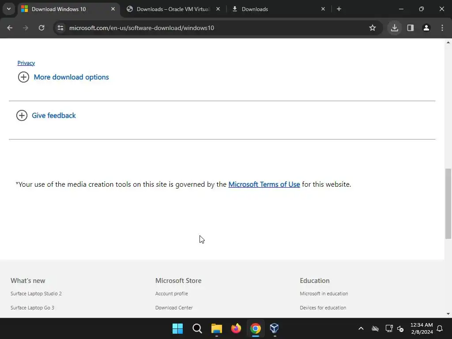Open the Privacy link
Image resolution: width=452 pixels, height=339 pixels.
pyautogui.click(x=26, y=63)
